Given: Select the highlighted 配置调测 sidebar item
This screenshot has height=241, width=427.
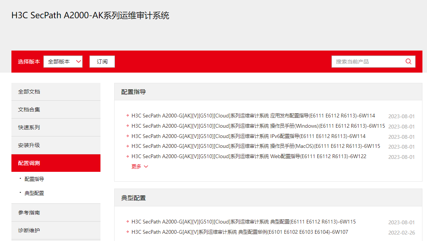Looking at the screenshot, I should point(56,163).
